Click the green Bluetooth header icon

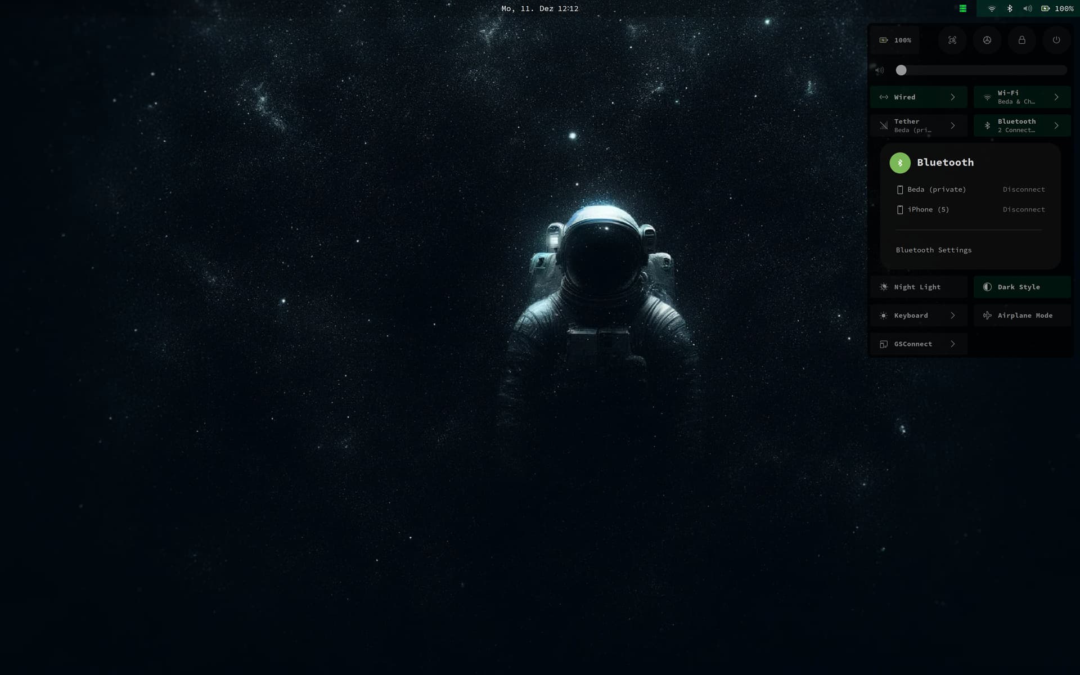point(900,163)
